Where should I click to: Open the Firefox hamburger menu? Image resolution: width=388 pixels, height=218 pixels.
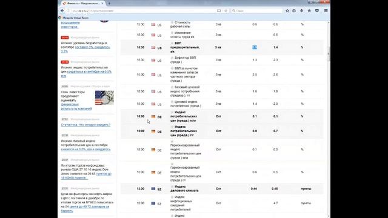(x=326, y=11)
